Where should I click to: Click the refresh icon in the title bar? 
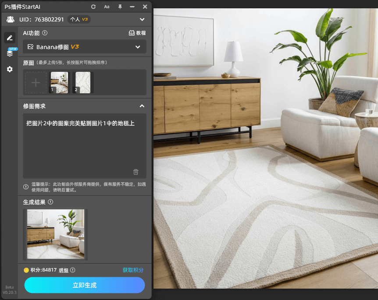(93, 7)
